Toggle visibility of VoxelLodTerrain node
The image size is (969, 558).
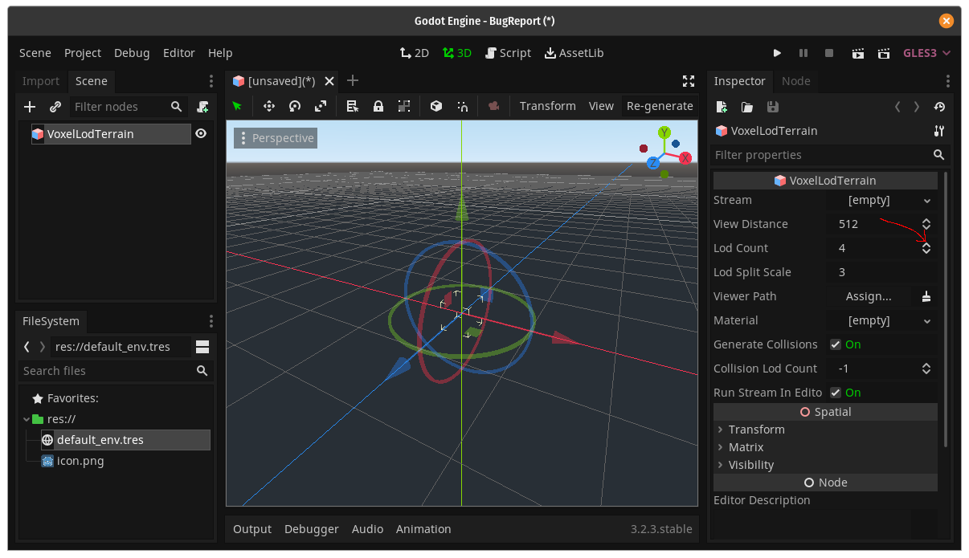(x=201, y=133)
